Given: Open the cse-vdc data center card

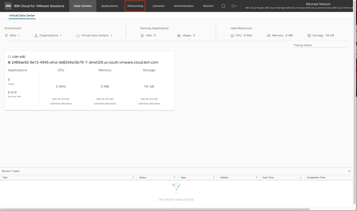Looking at the screenshot, I should [19, 56].
